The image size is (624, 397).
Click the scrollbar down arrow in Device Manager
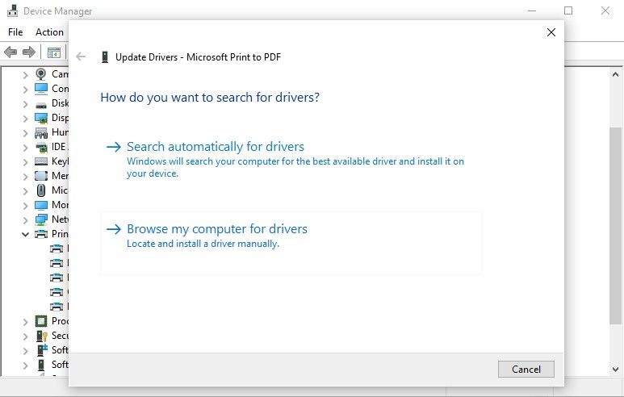pos(615,369)
